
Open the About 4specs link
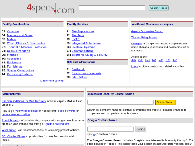coord(10,121)
